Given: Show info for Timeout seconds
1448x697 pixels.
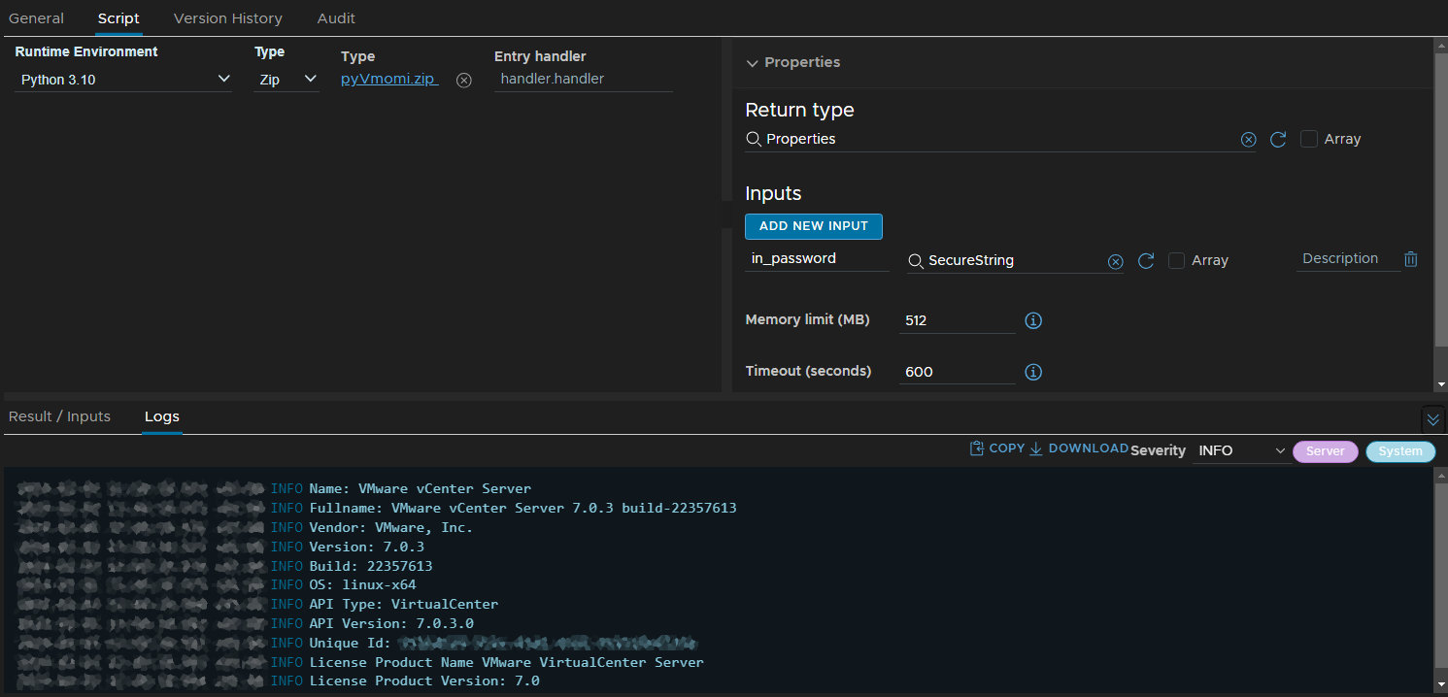Looking at the screenshot, I should coord(1033,372).
